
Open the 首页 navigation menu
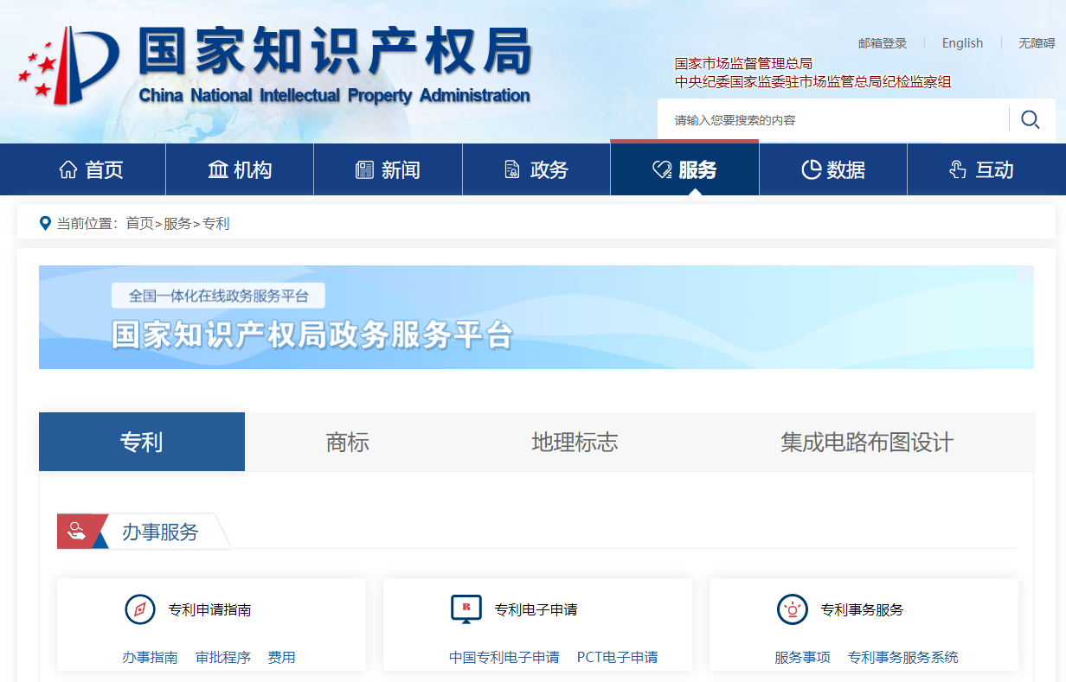click(x=92, y=169)
